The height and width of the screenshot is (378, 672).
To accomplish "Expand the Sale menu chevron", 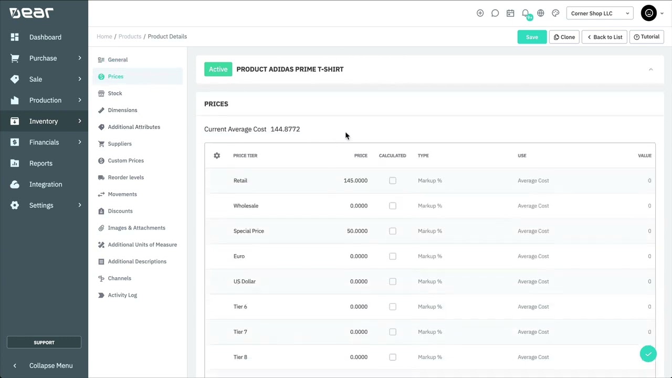I will (80, 79).
